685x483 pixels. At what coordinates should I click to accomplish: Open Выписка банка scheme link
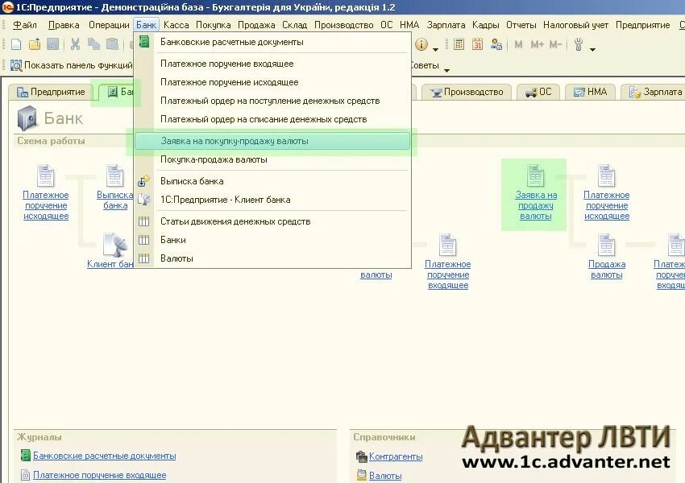[x=115, y=200]
